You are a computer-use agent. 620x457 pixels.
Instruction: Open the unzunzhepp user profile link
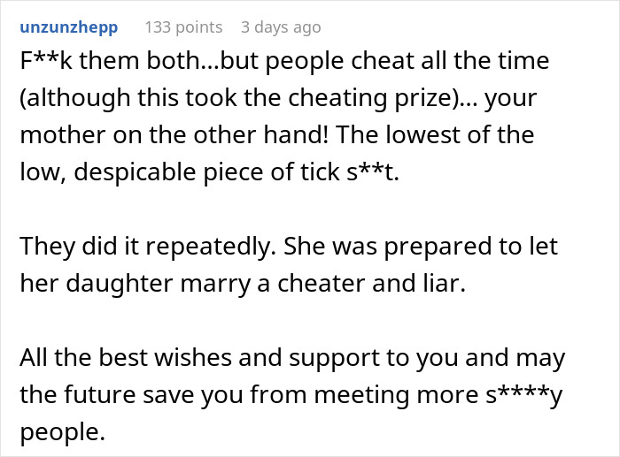pos(69,27)
